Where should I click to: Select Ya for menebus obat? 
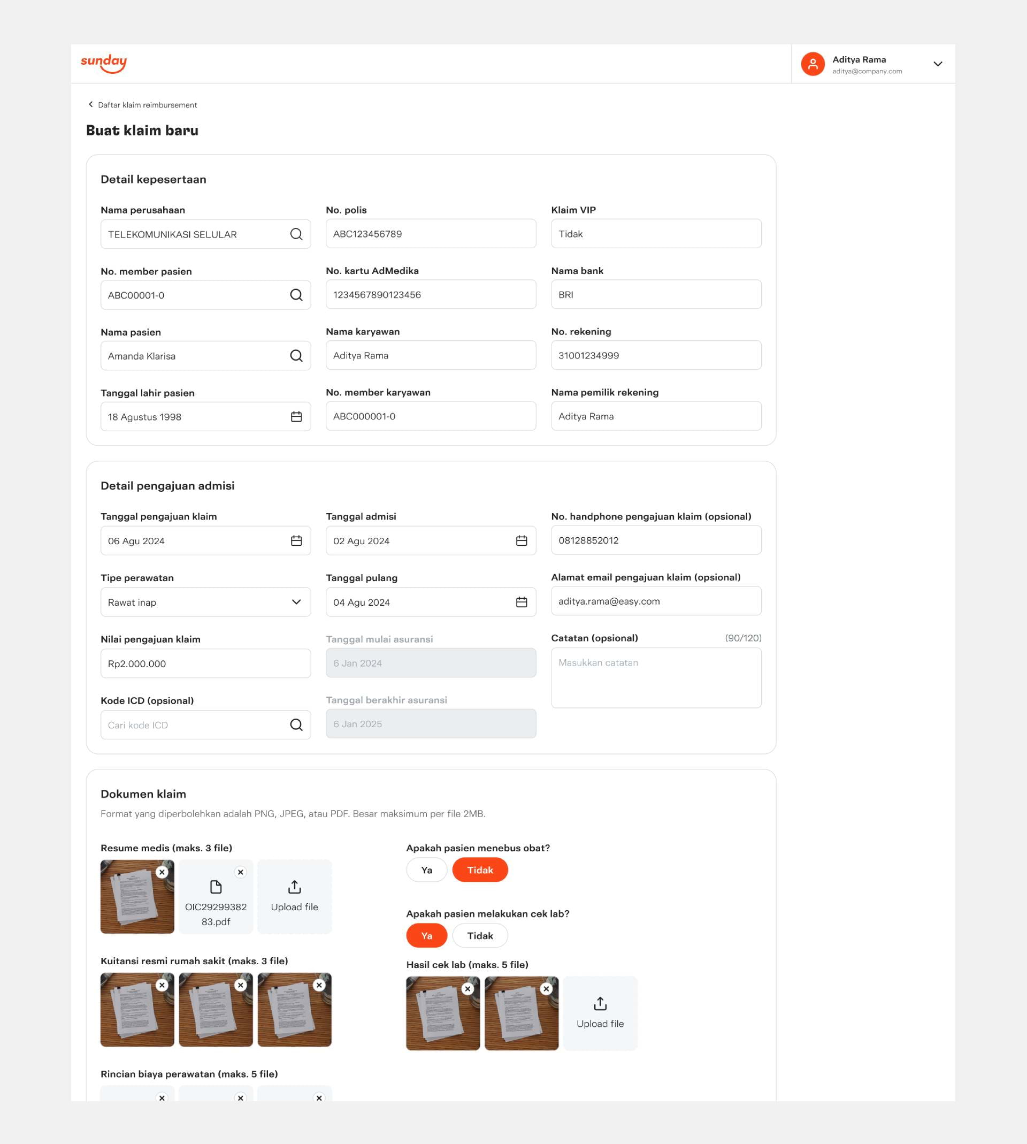point(427,870)
